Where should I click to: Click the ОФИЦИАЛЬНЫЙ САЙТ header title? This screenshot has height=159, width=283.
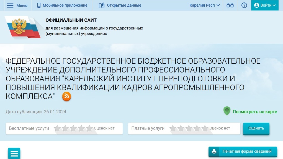[x=71, y=20]
